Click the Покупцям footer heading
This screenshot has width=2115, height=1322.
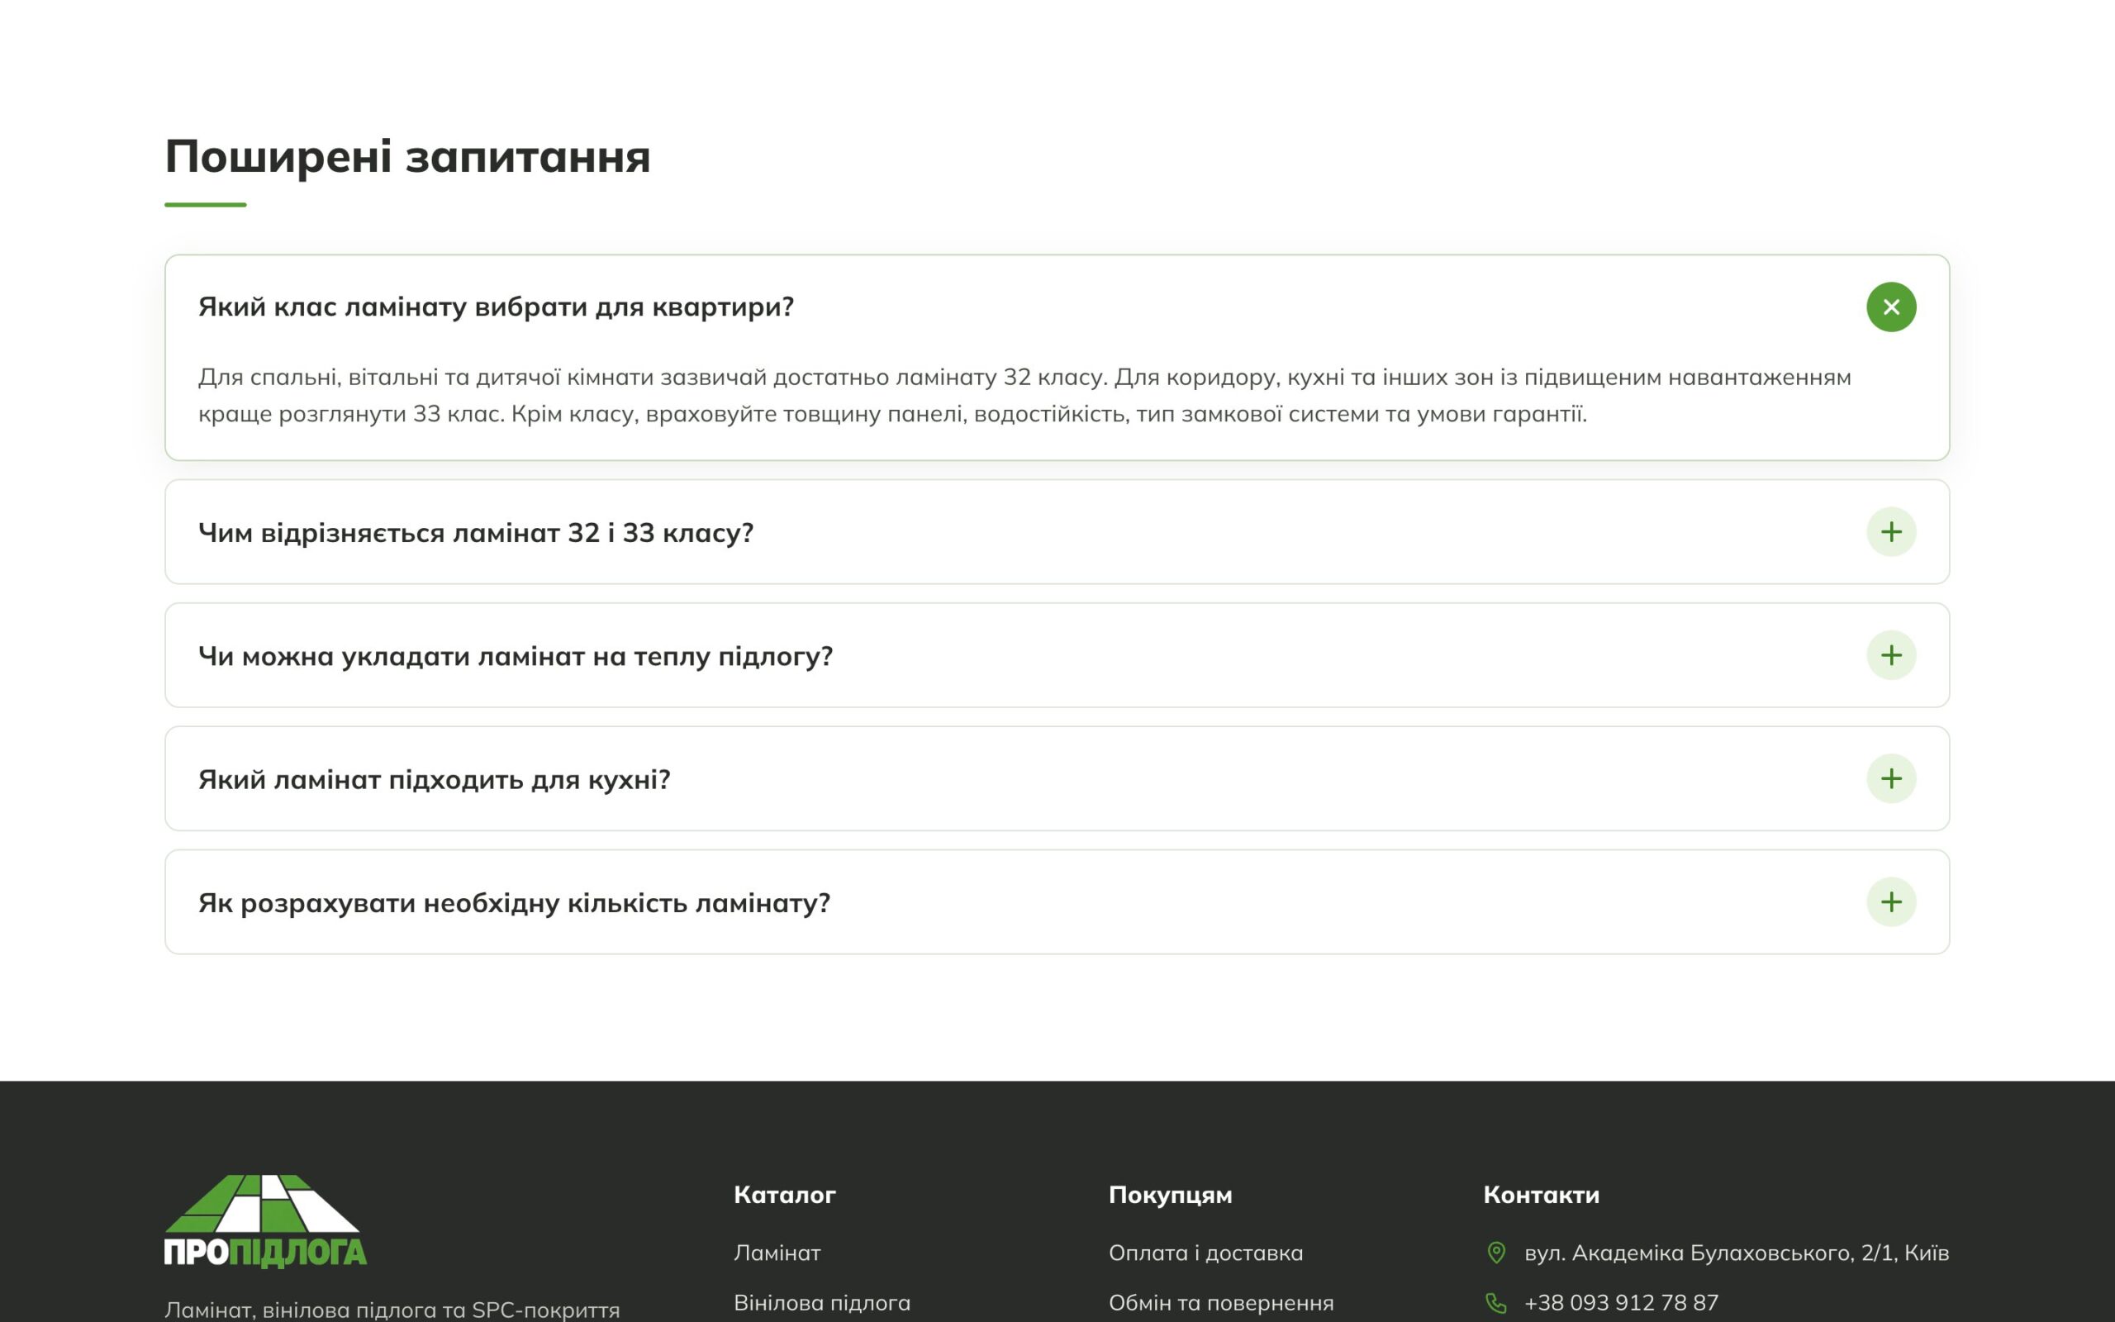[x=1170, y=1195]
